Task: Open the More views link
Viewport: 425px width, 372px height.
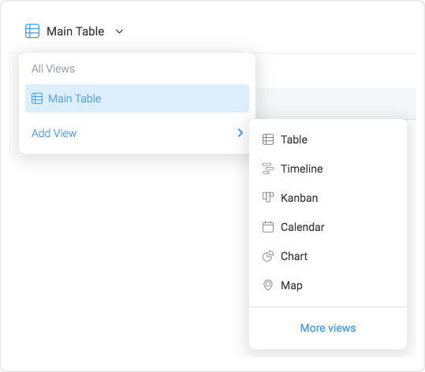Action: (x=328, y=328)
